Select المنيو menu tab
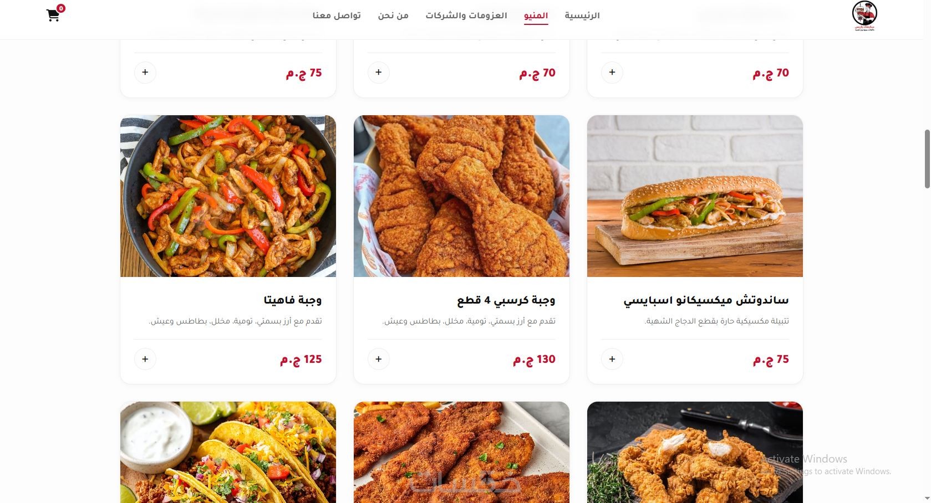Viewport: 931px width, 503px height. [x=536, y=16]
